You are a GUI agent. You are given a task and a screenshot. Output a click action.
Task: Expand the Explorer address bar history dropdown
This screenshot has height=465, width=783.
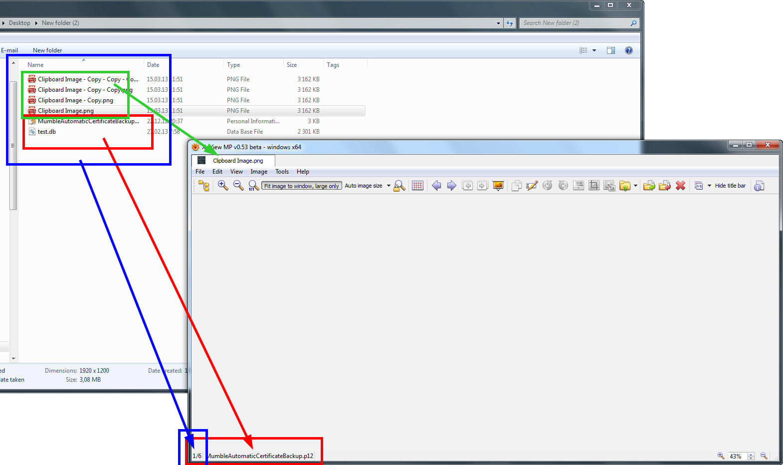coord(498,23)
